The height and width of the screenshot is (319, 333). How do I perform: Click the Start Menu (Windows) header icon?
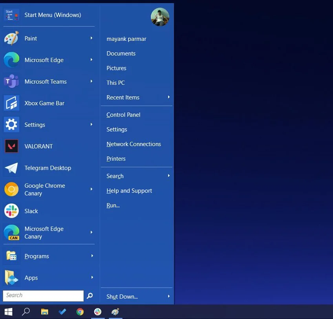pyautogui.click(x=11, y=15)
